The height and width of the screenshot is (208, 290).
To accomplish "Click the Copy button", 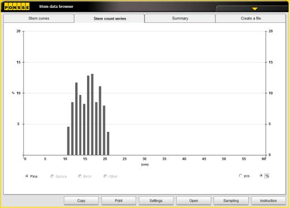I will click(81, 201).
